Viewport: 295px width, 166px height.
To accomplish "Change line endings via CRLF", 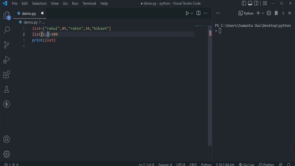I will [x=193, y=164].
